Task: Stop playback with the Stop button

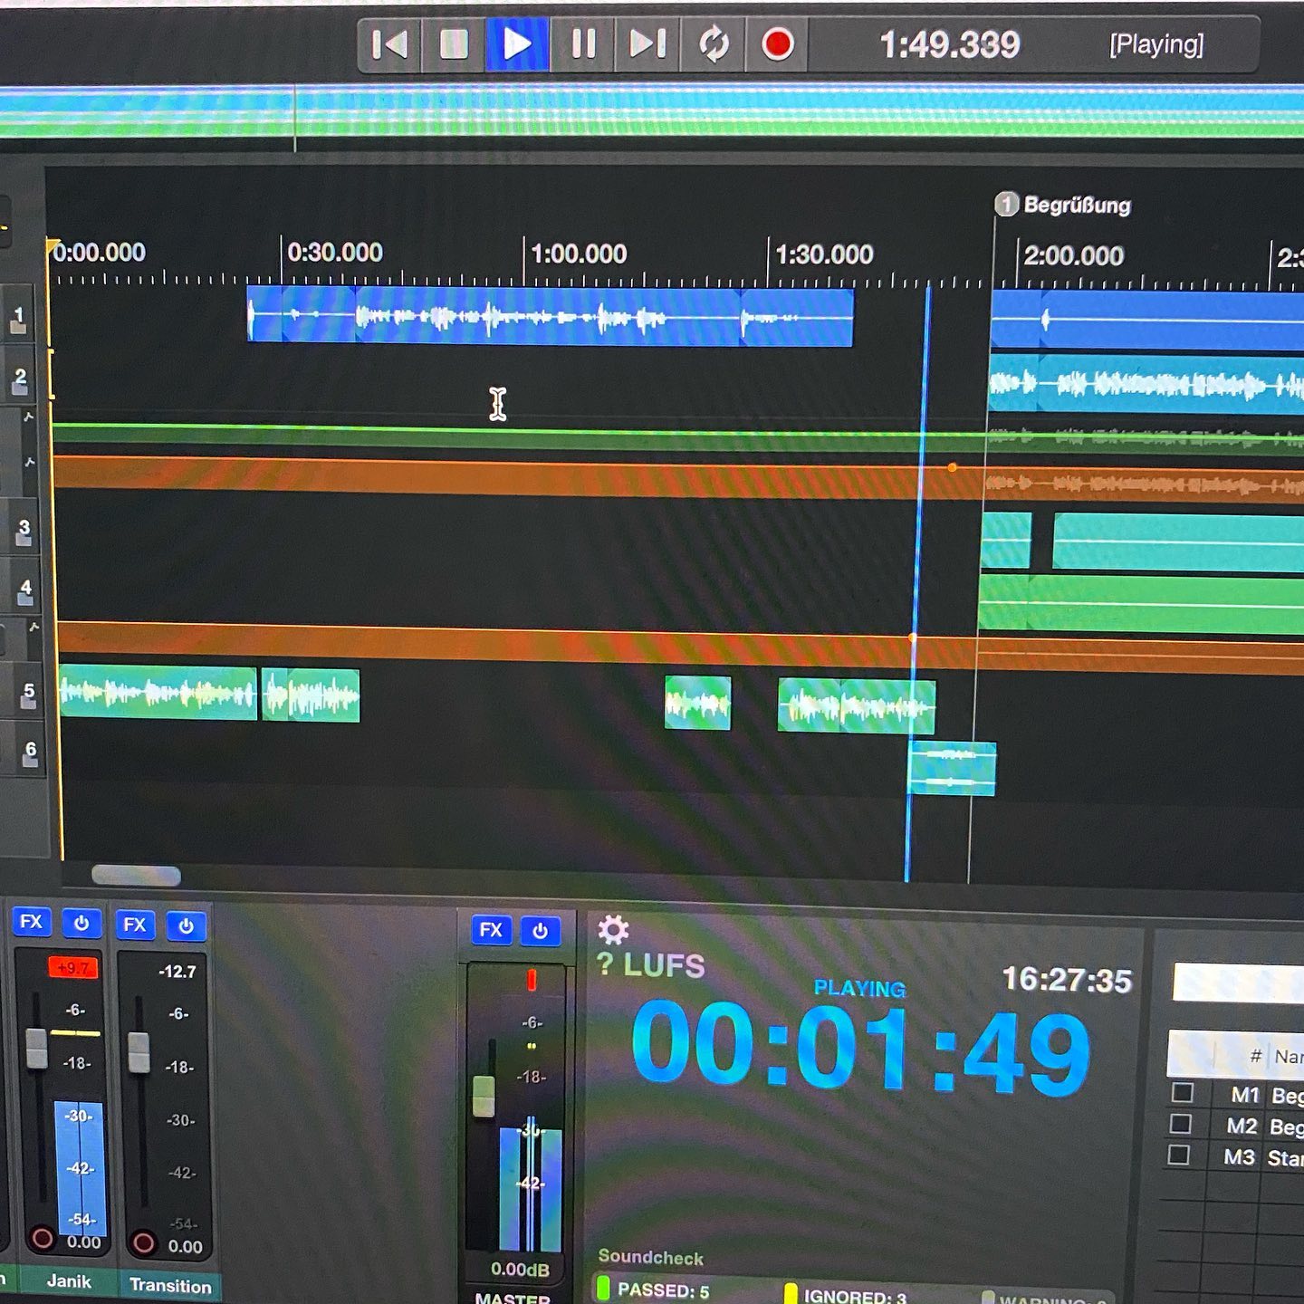Action: [x=454, y=43]
